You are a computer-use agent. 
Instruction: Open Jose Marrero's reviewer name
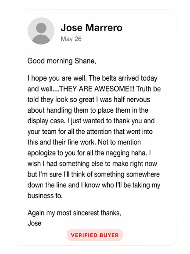pos(91,28)
